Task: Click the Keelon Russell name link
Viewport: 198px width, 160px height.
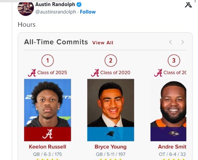Action: [x=47, y=147]
